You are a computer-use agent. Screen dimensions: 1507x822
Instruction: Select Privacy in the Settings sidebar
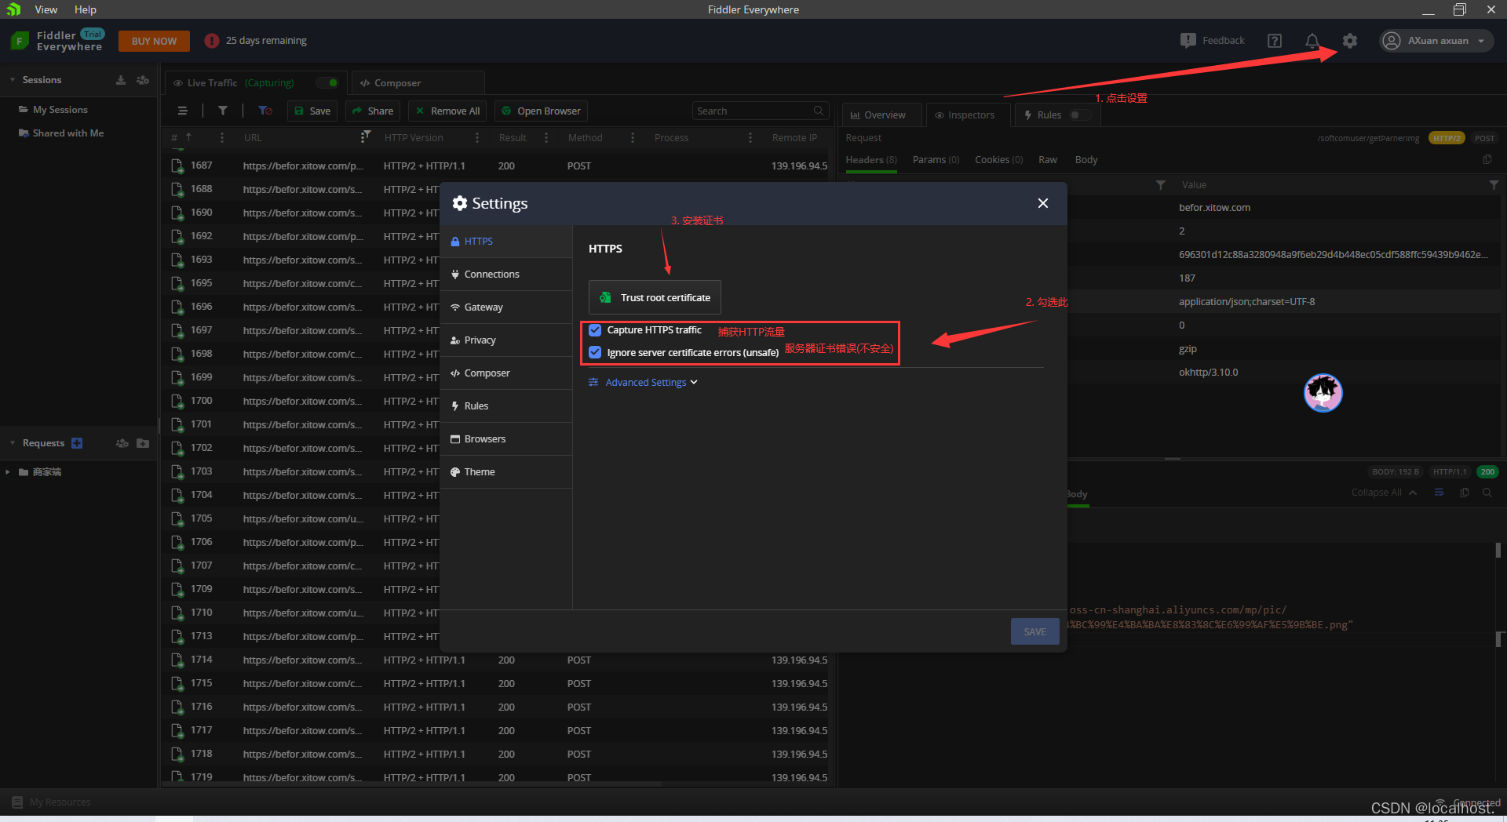(x=506, y=340)
